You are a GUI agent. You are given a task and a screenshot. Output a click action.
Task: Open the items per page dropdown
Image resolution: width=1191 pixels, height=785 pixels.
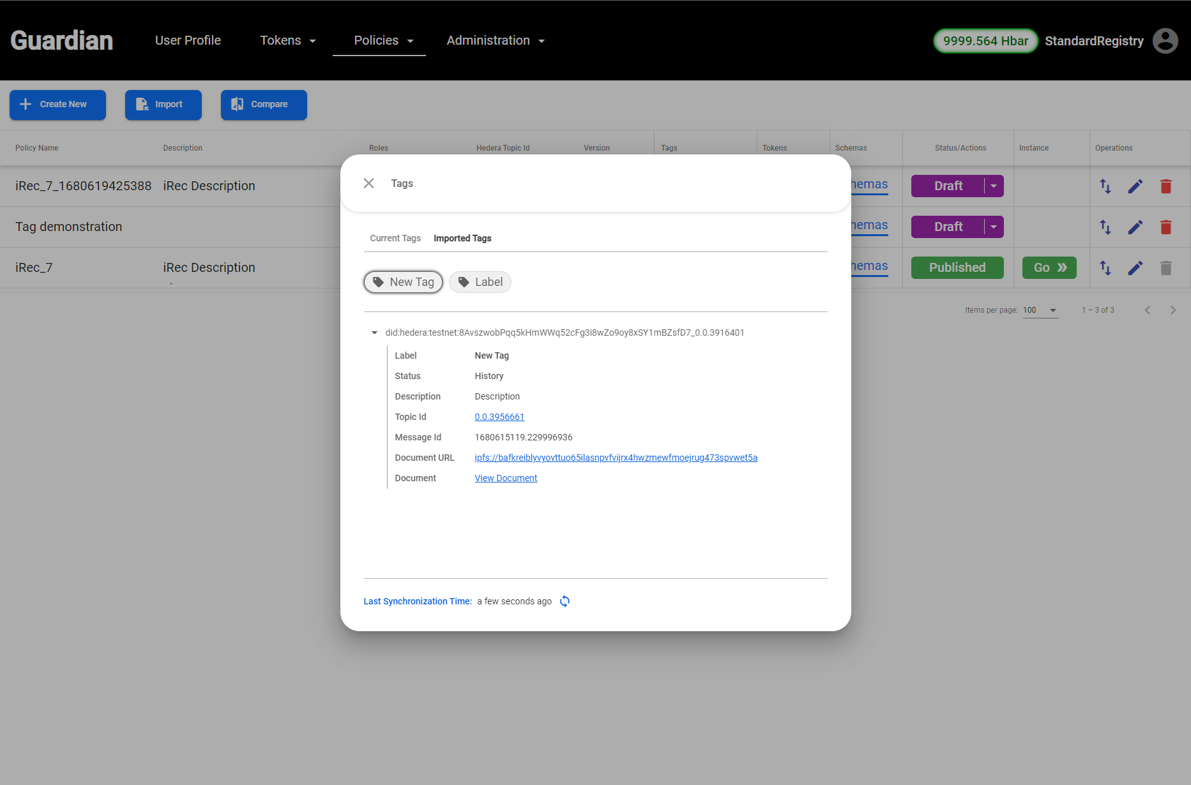pyautogui.click(x=1040, y=310)
